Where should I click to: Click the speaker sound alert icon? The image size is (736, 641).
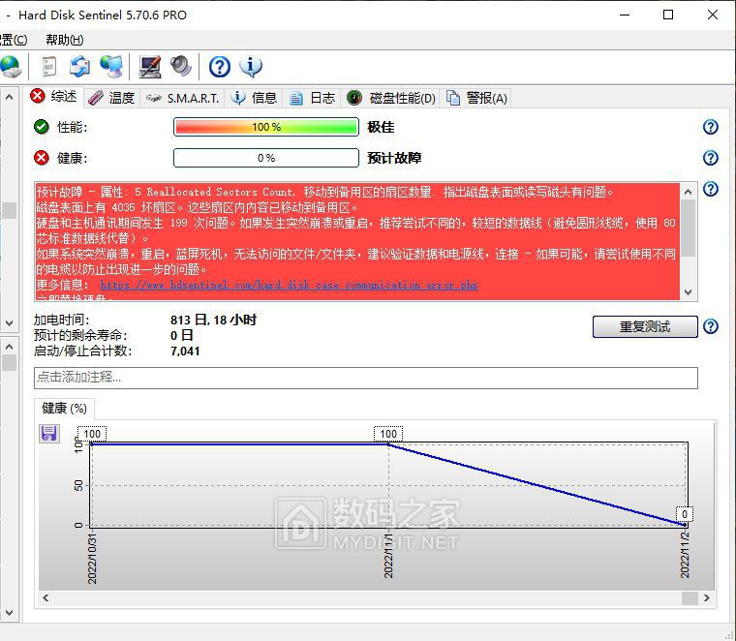tap(181, 67)
